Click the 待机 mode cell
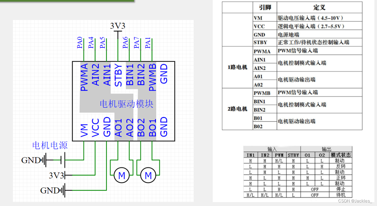 tap(341, 195)
